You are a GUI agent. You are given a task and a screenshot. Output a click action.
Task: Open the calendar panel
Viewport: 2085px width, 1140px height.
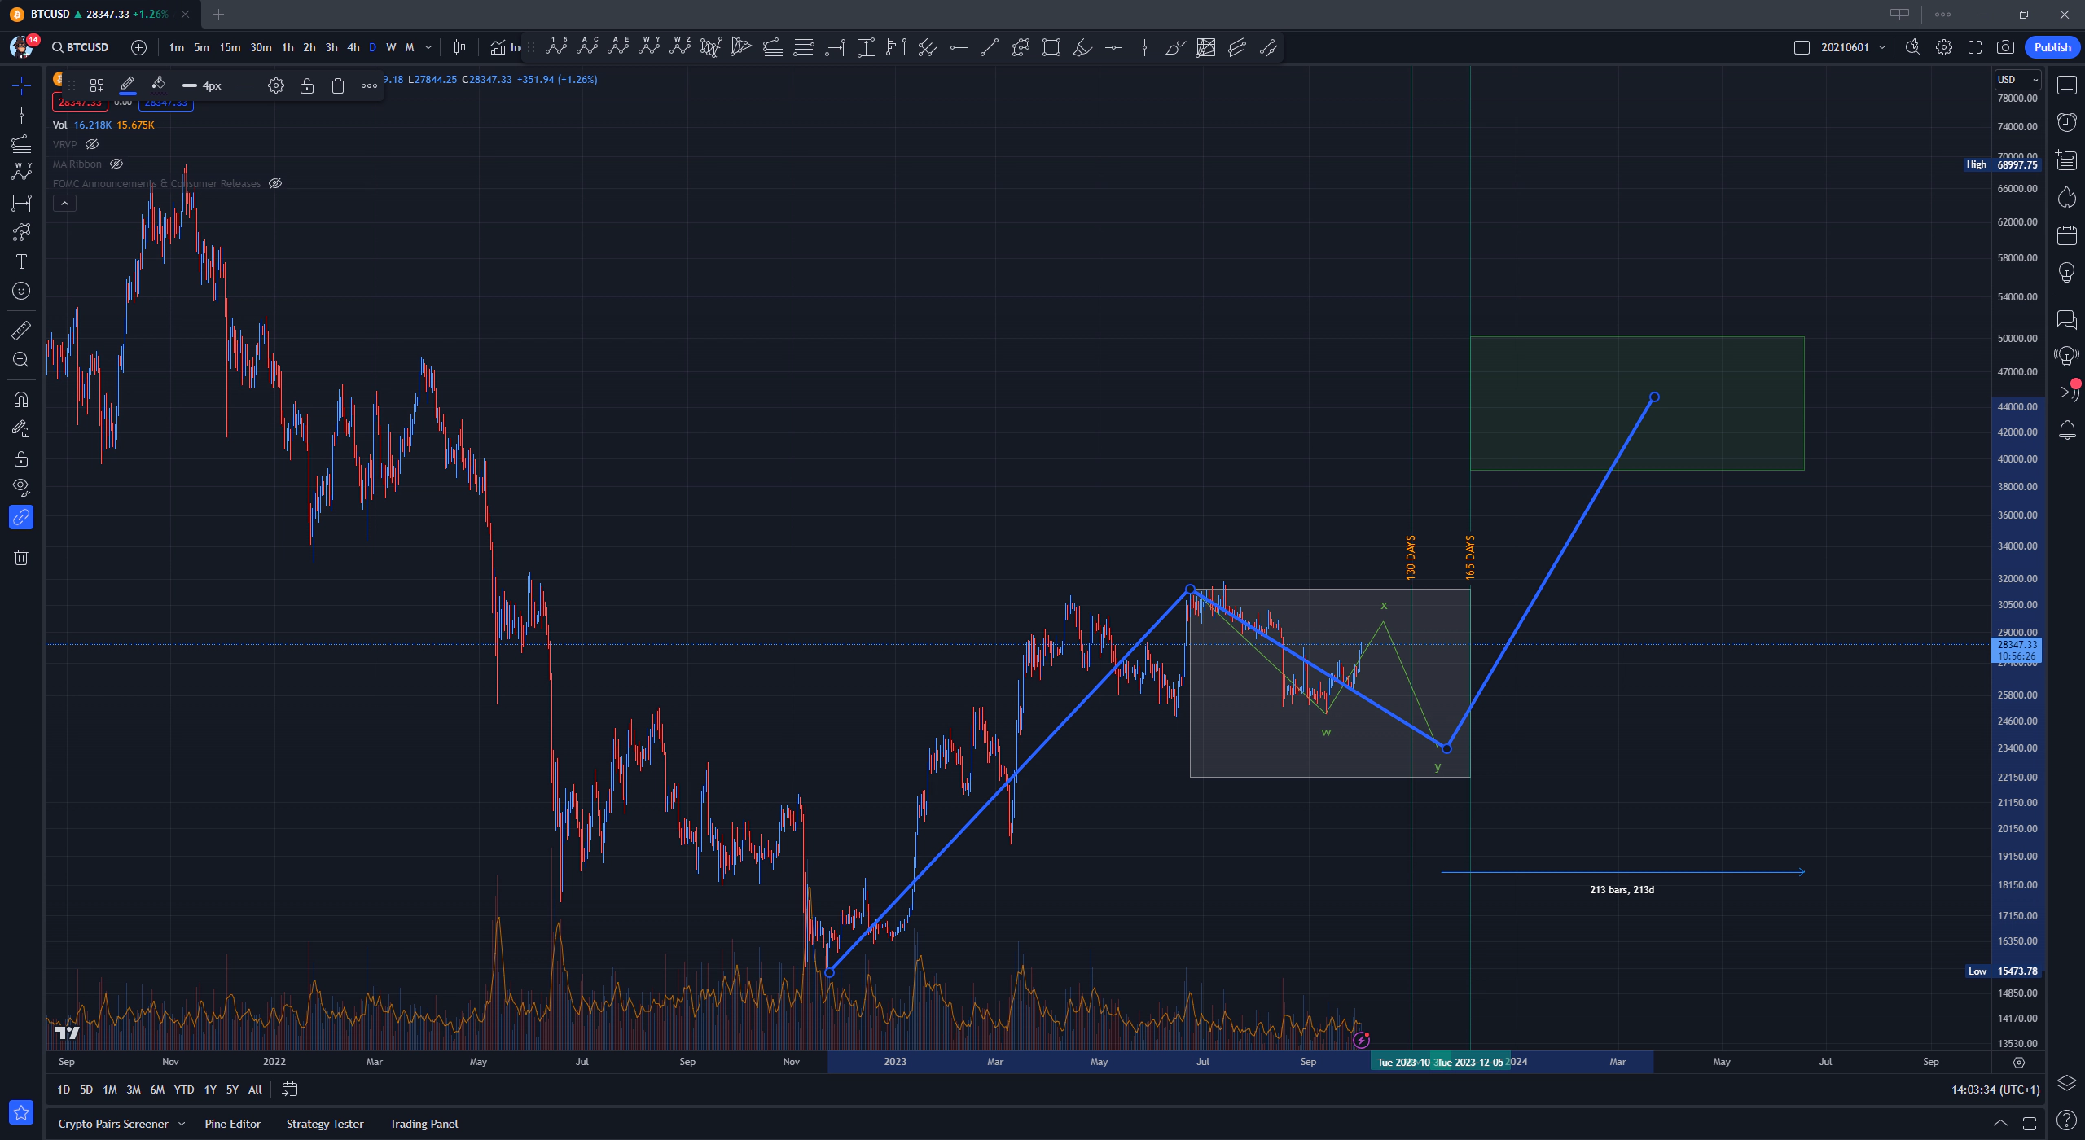click(x=2067, y=235)
